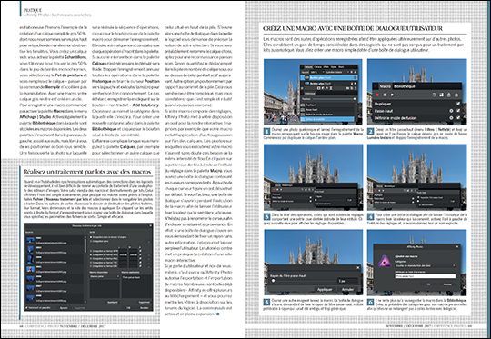Click the play macro icon in Macro panel
The height and width of the screenshot is (339, 491).
pos(392,95)
